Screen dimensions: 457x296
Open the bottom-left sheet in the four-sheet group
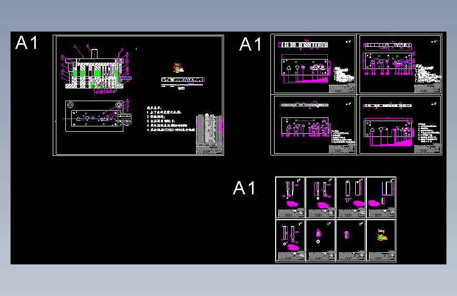tap(315, 124)
